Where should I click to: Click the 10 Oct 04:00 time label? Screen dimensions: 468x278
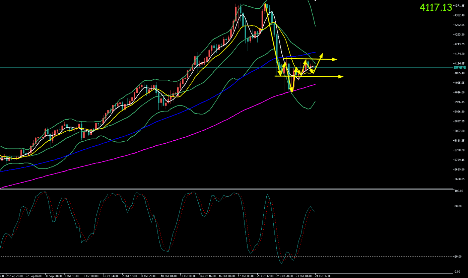[169, 276]
